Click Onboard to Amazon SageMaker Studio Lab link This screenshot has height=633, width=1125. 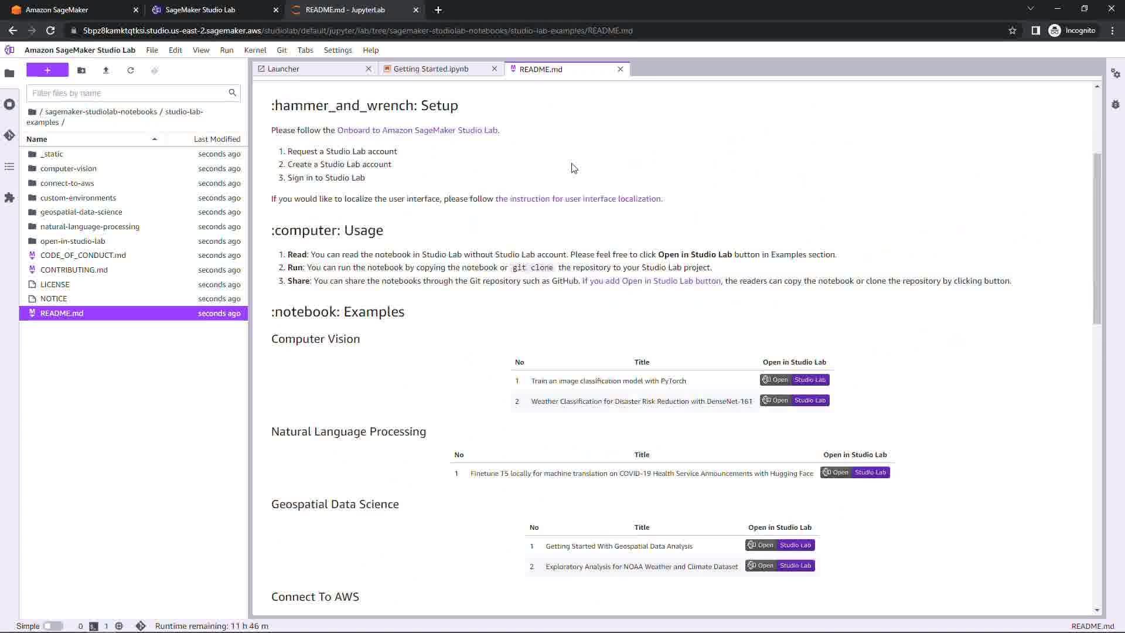pos(417,130)
